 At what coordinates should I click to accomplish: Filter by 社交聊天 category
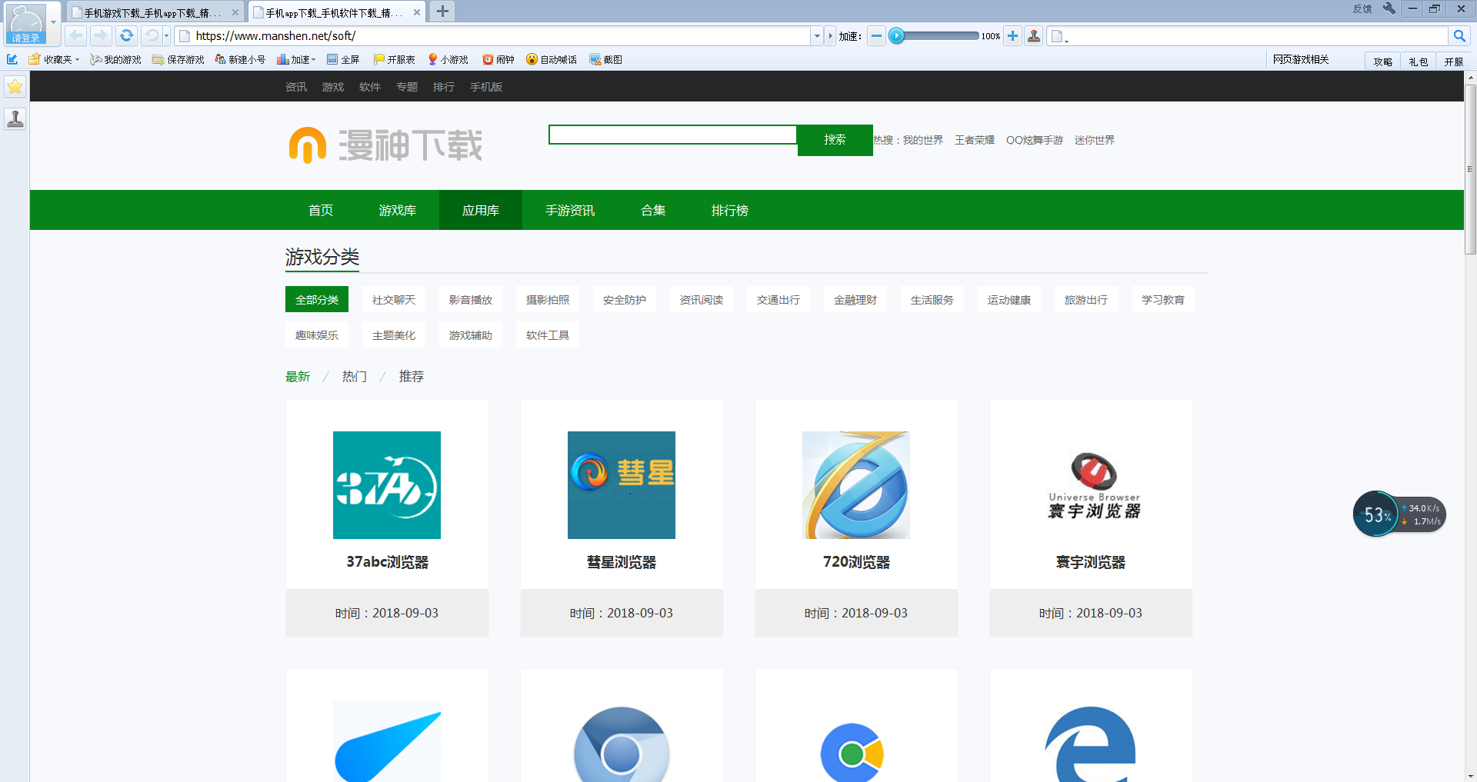coord(394,300)
